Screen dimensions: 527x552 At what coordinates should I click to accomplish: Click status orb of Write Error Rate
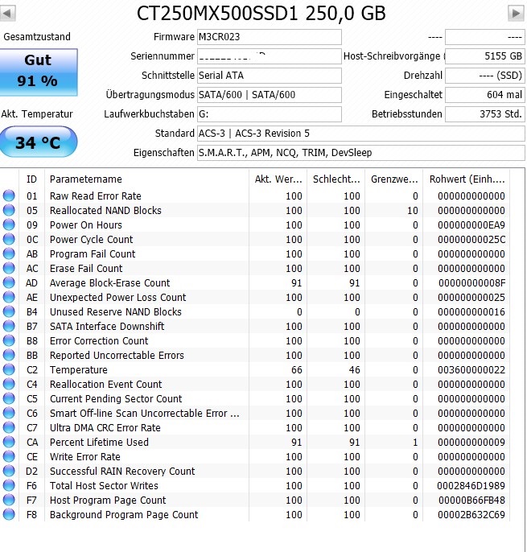9,456
